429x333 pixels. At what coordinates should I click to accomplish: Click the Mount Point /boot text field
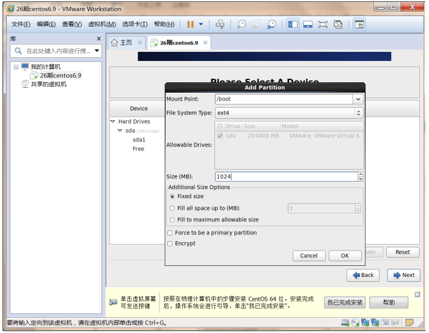coord(284,99)
